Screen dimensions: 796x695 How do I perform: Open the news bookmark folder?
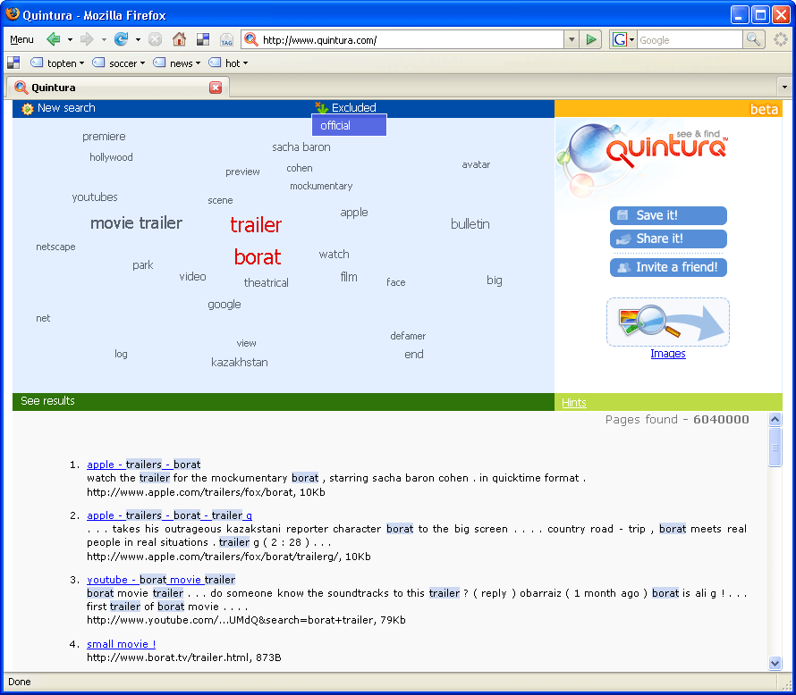coord(177,63)
